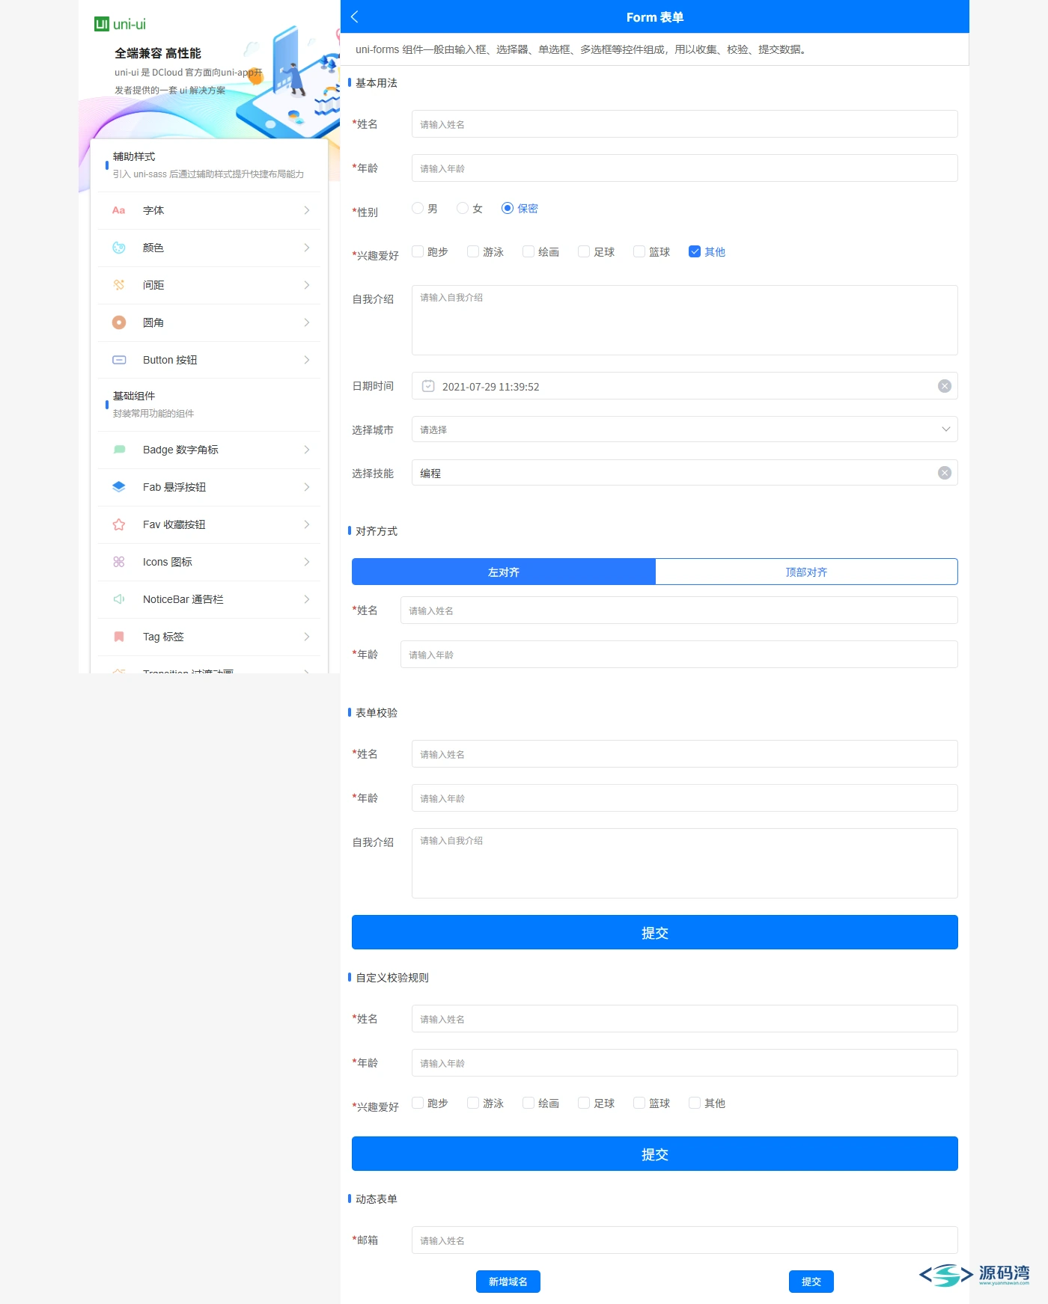
Task: Submit the 自定义校验规则 form with 提交
Action: click(x=655, y=1154)
